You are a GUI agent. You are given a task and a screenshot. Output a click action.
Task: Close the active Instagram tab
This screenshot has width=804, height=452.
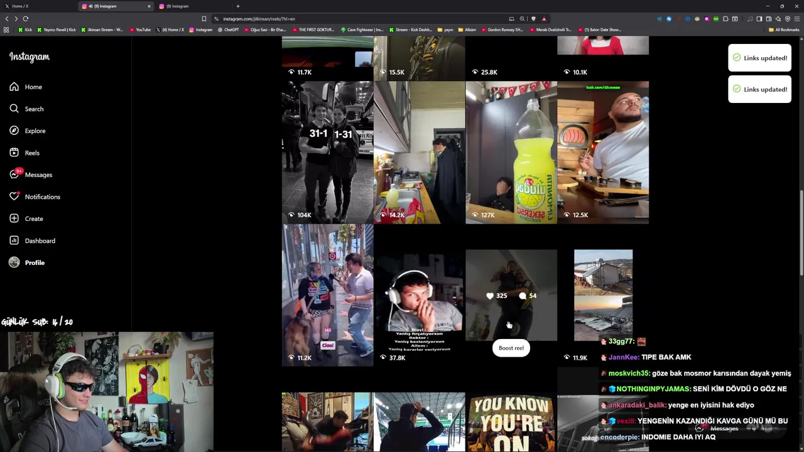click(x=149, y=6)
